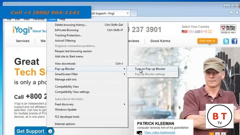Open View downloads menu item
The image size is (240, 135).
(87, 63)
